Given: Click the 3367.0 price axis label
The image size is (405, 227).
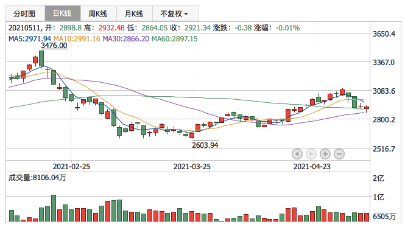Looking at the screenshot, I should [384, 63].
